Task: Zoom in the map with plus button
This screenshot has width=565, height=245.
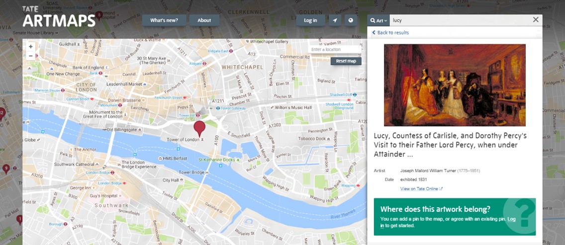Action: [31, 47]
